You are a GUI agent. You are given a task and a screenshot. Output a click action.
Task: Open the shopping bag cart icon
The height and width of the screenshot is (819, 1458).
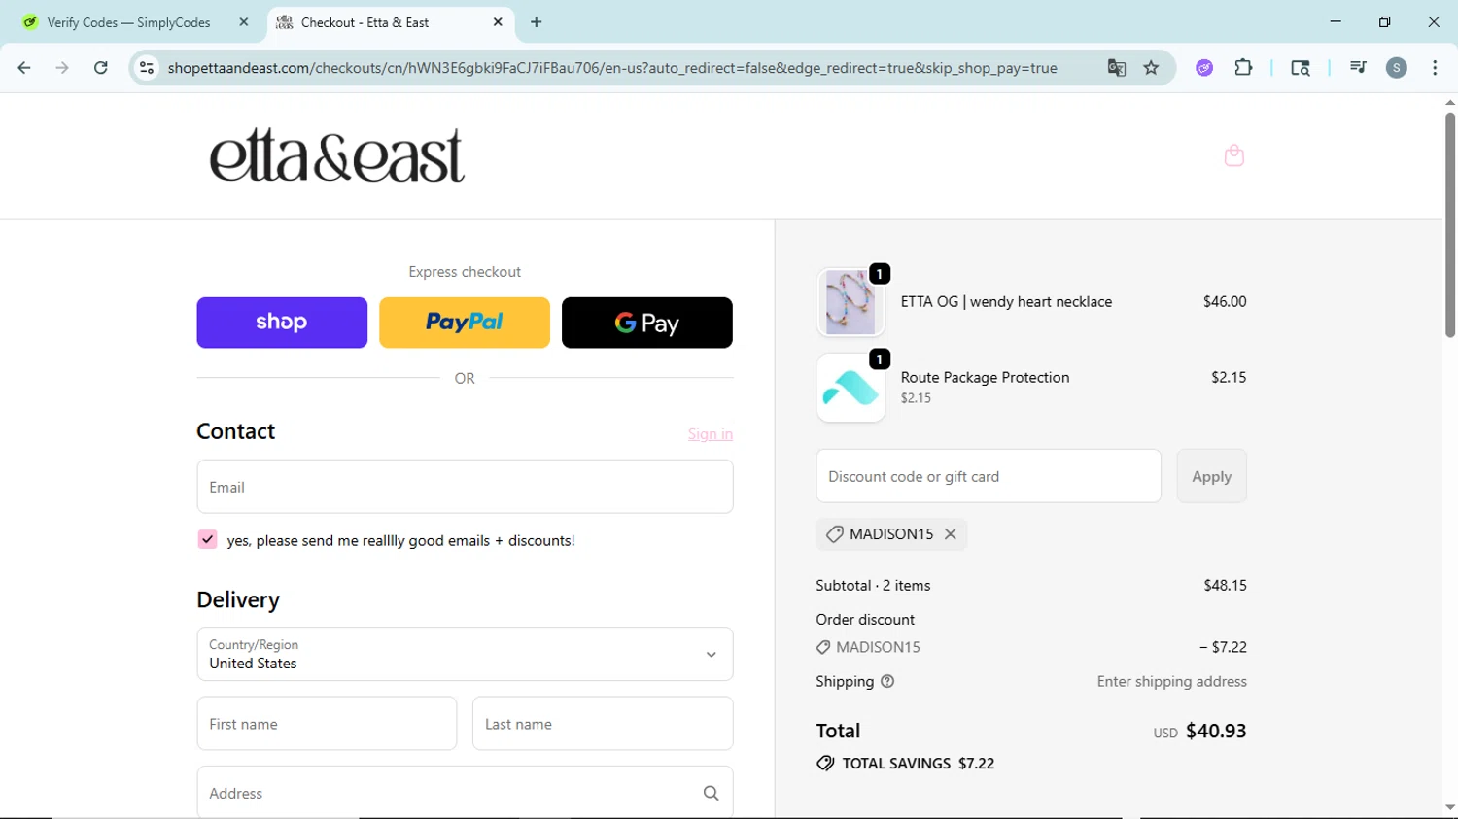coord(1233,155)
